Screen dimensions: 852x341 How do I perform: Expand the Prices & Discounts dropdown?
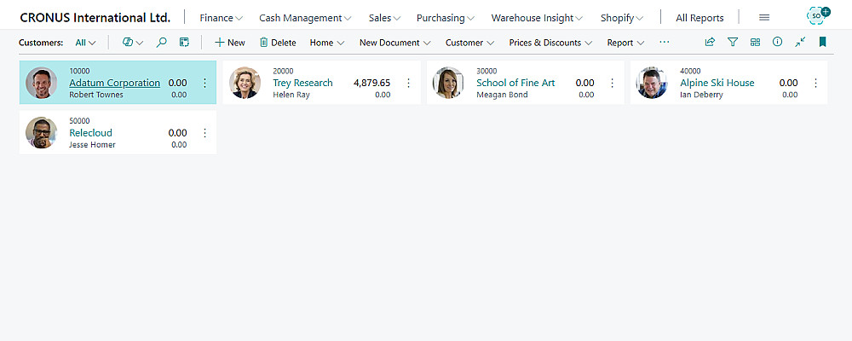tap(550, 42)
